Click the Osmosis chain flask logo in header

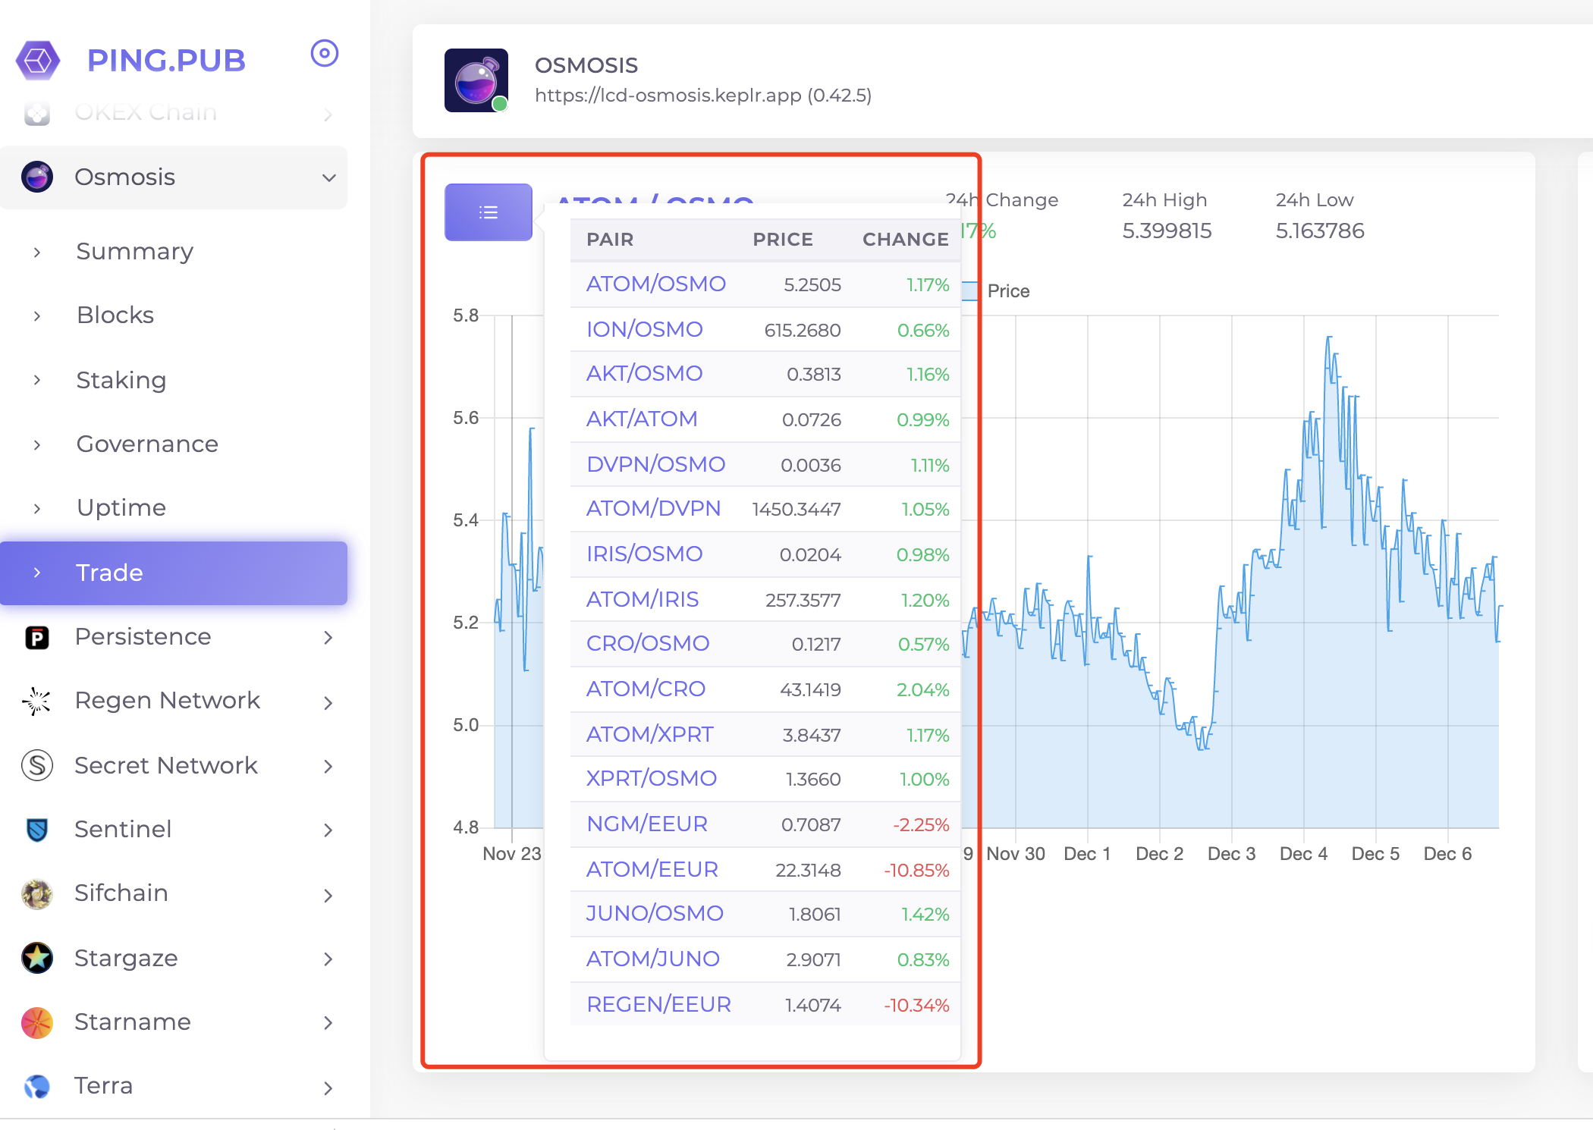pos(476,80)
